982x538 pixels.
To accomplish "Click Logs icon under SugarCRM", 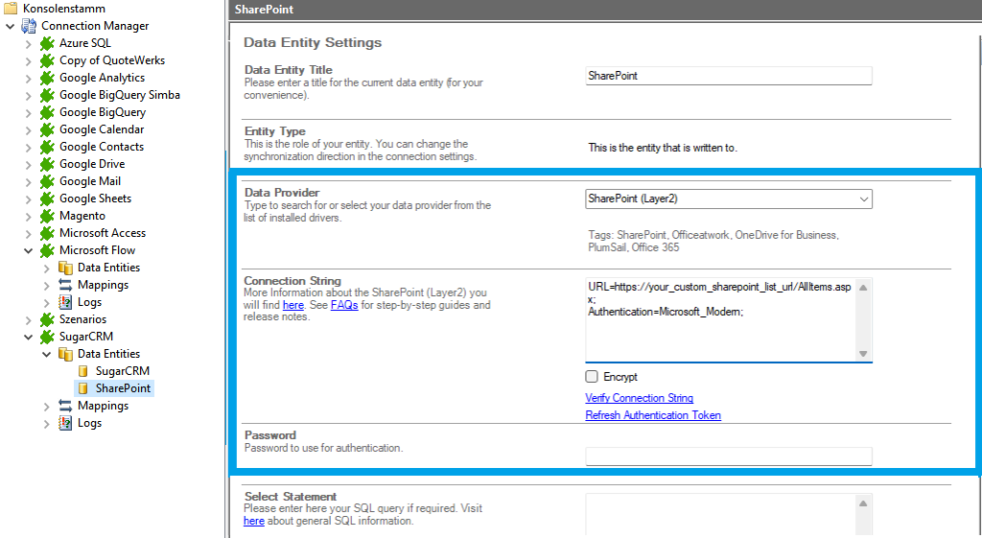I will [x=65, y=423].
